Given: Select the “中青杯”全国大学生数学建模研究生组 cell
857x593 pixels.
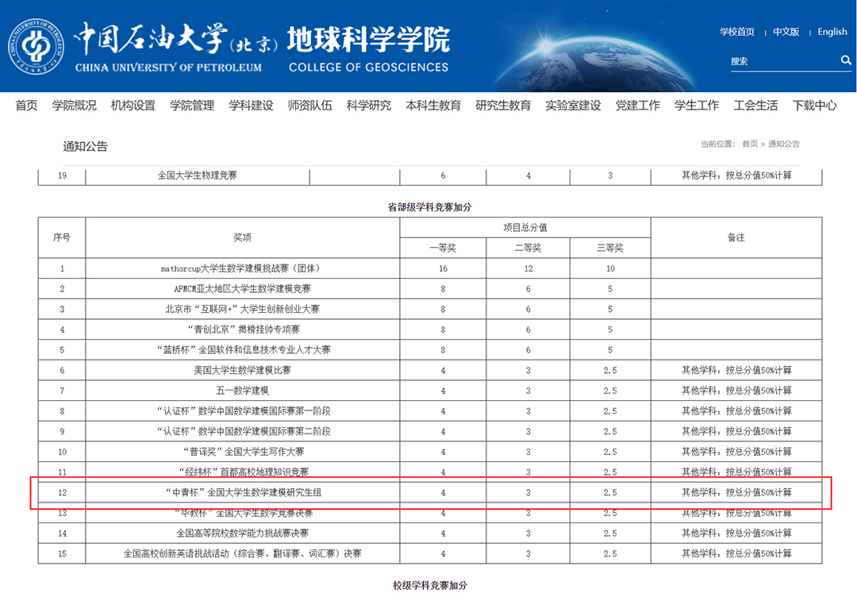Looking at the screenshot, I should [243, 492].
